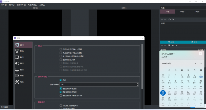Image resolution: width=206 pixels, height=110 pixels.
Task: Click the plus icon to add a scene
Action: click(x=162, y=19)
